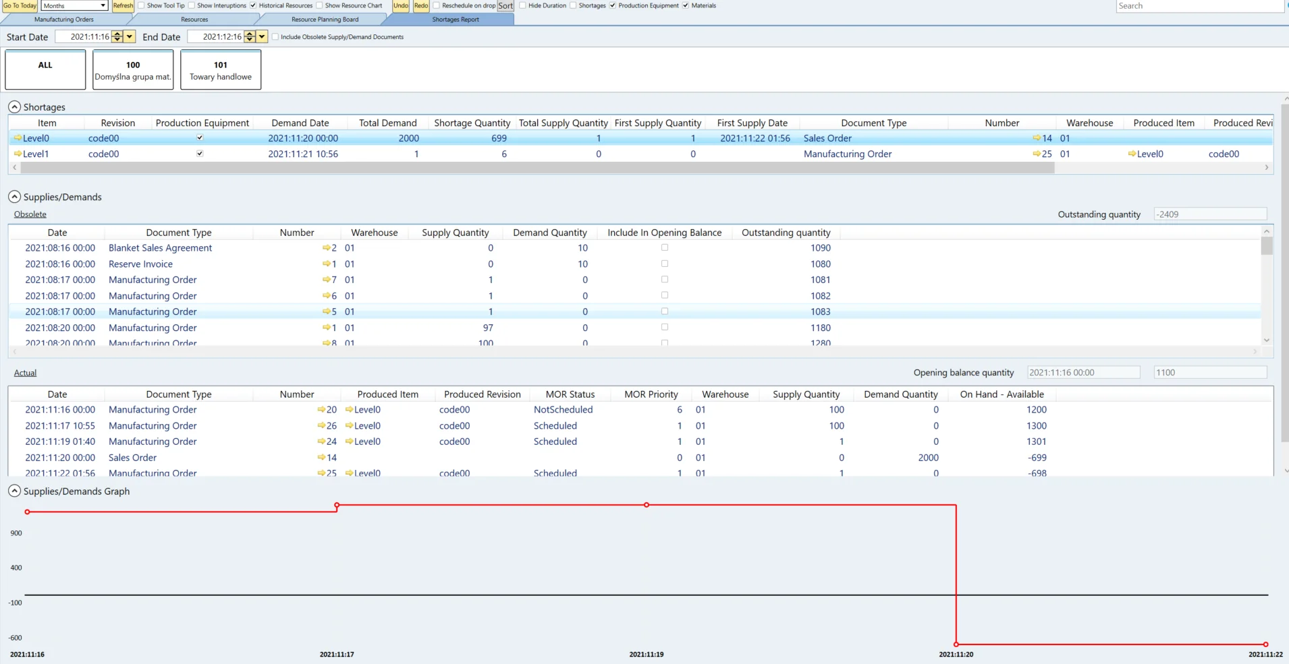The image size is (1289, 664).
Task: Click arrow icon for Manufacturing Order 26
Action: [x=321, y=426]
